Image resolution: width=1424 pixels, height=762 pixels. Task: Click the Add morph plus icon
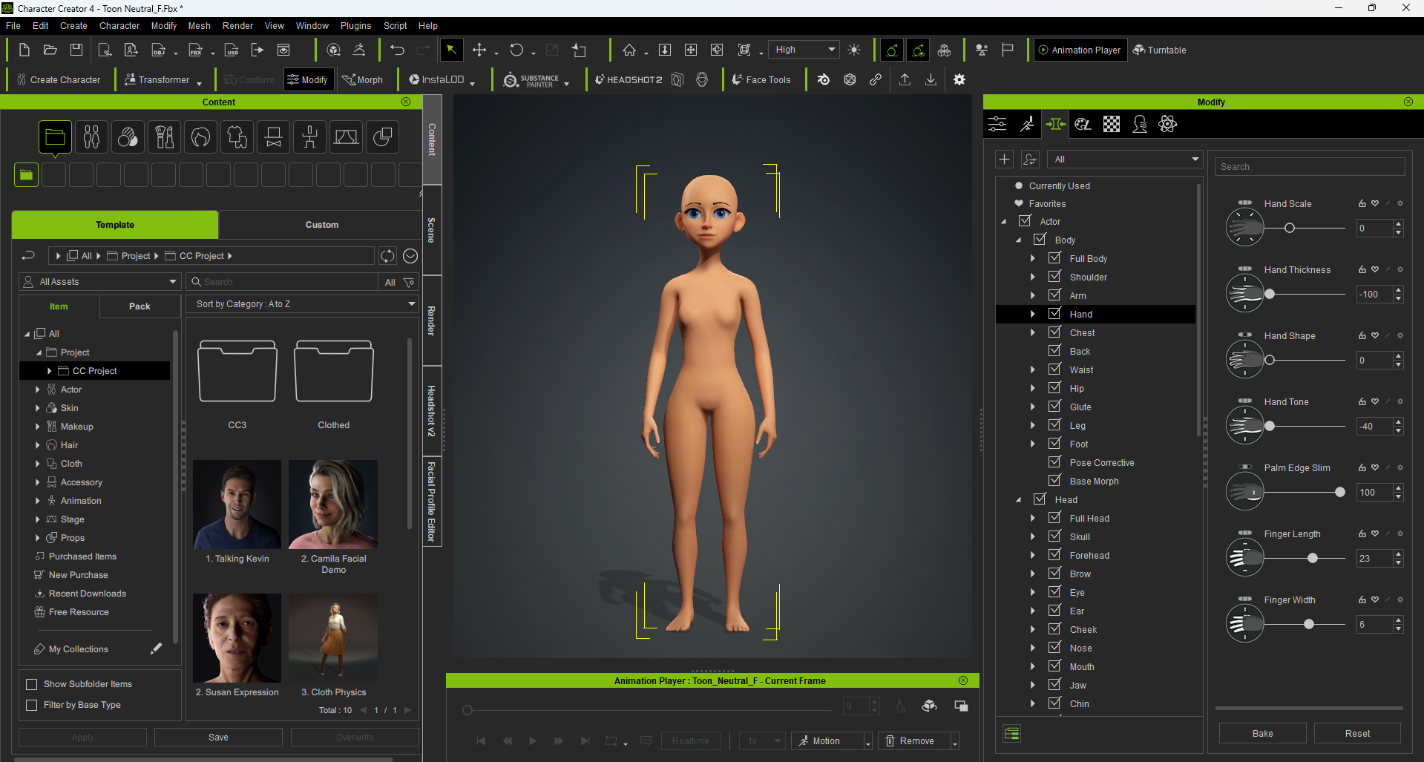tap(1004, 159)
